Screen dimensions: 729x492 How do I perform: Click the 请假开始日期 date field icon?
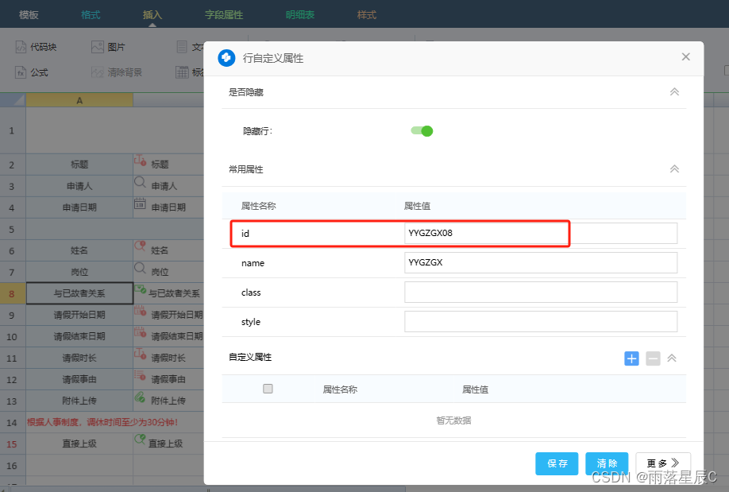pos(140,311)
